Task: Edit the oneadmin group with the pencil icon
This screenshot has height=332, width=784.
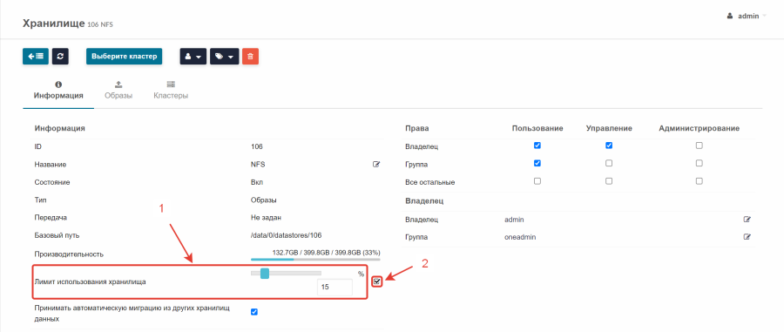Action: 747,236
